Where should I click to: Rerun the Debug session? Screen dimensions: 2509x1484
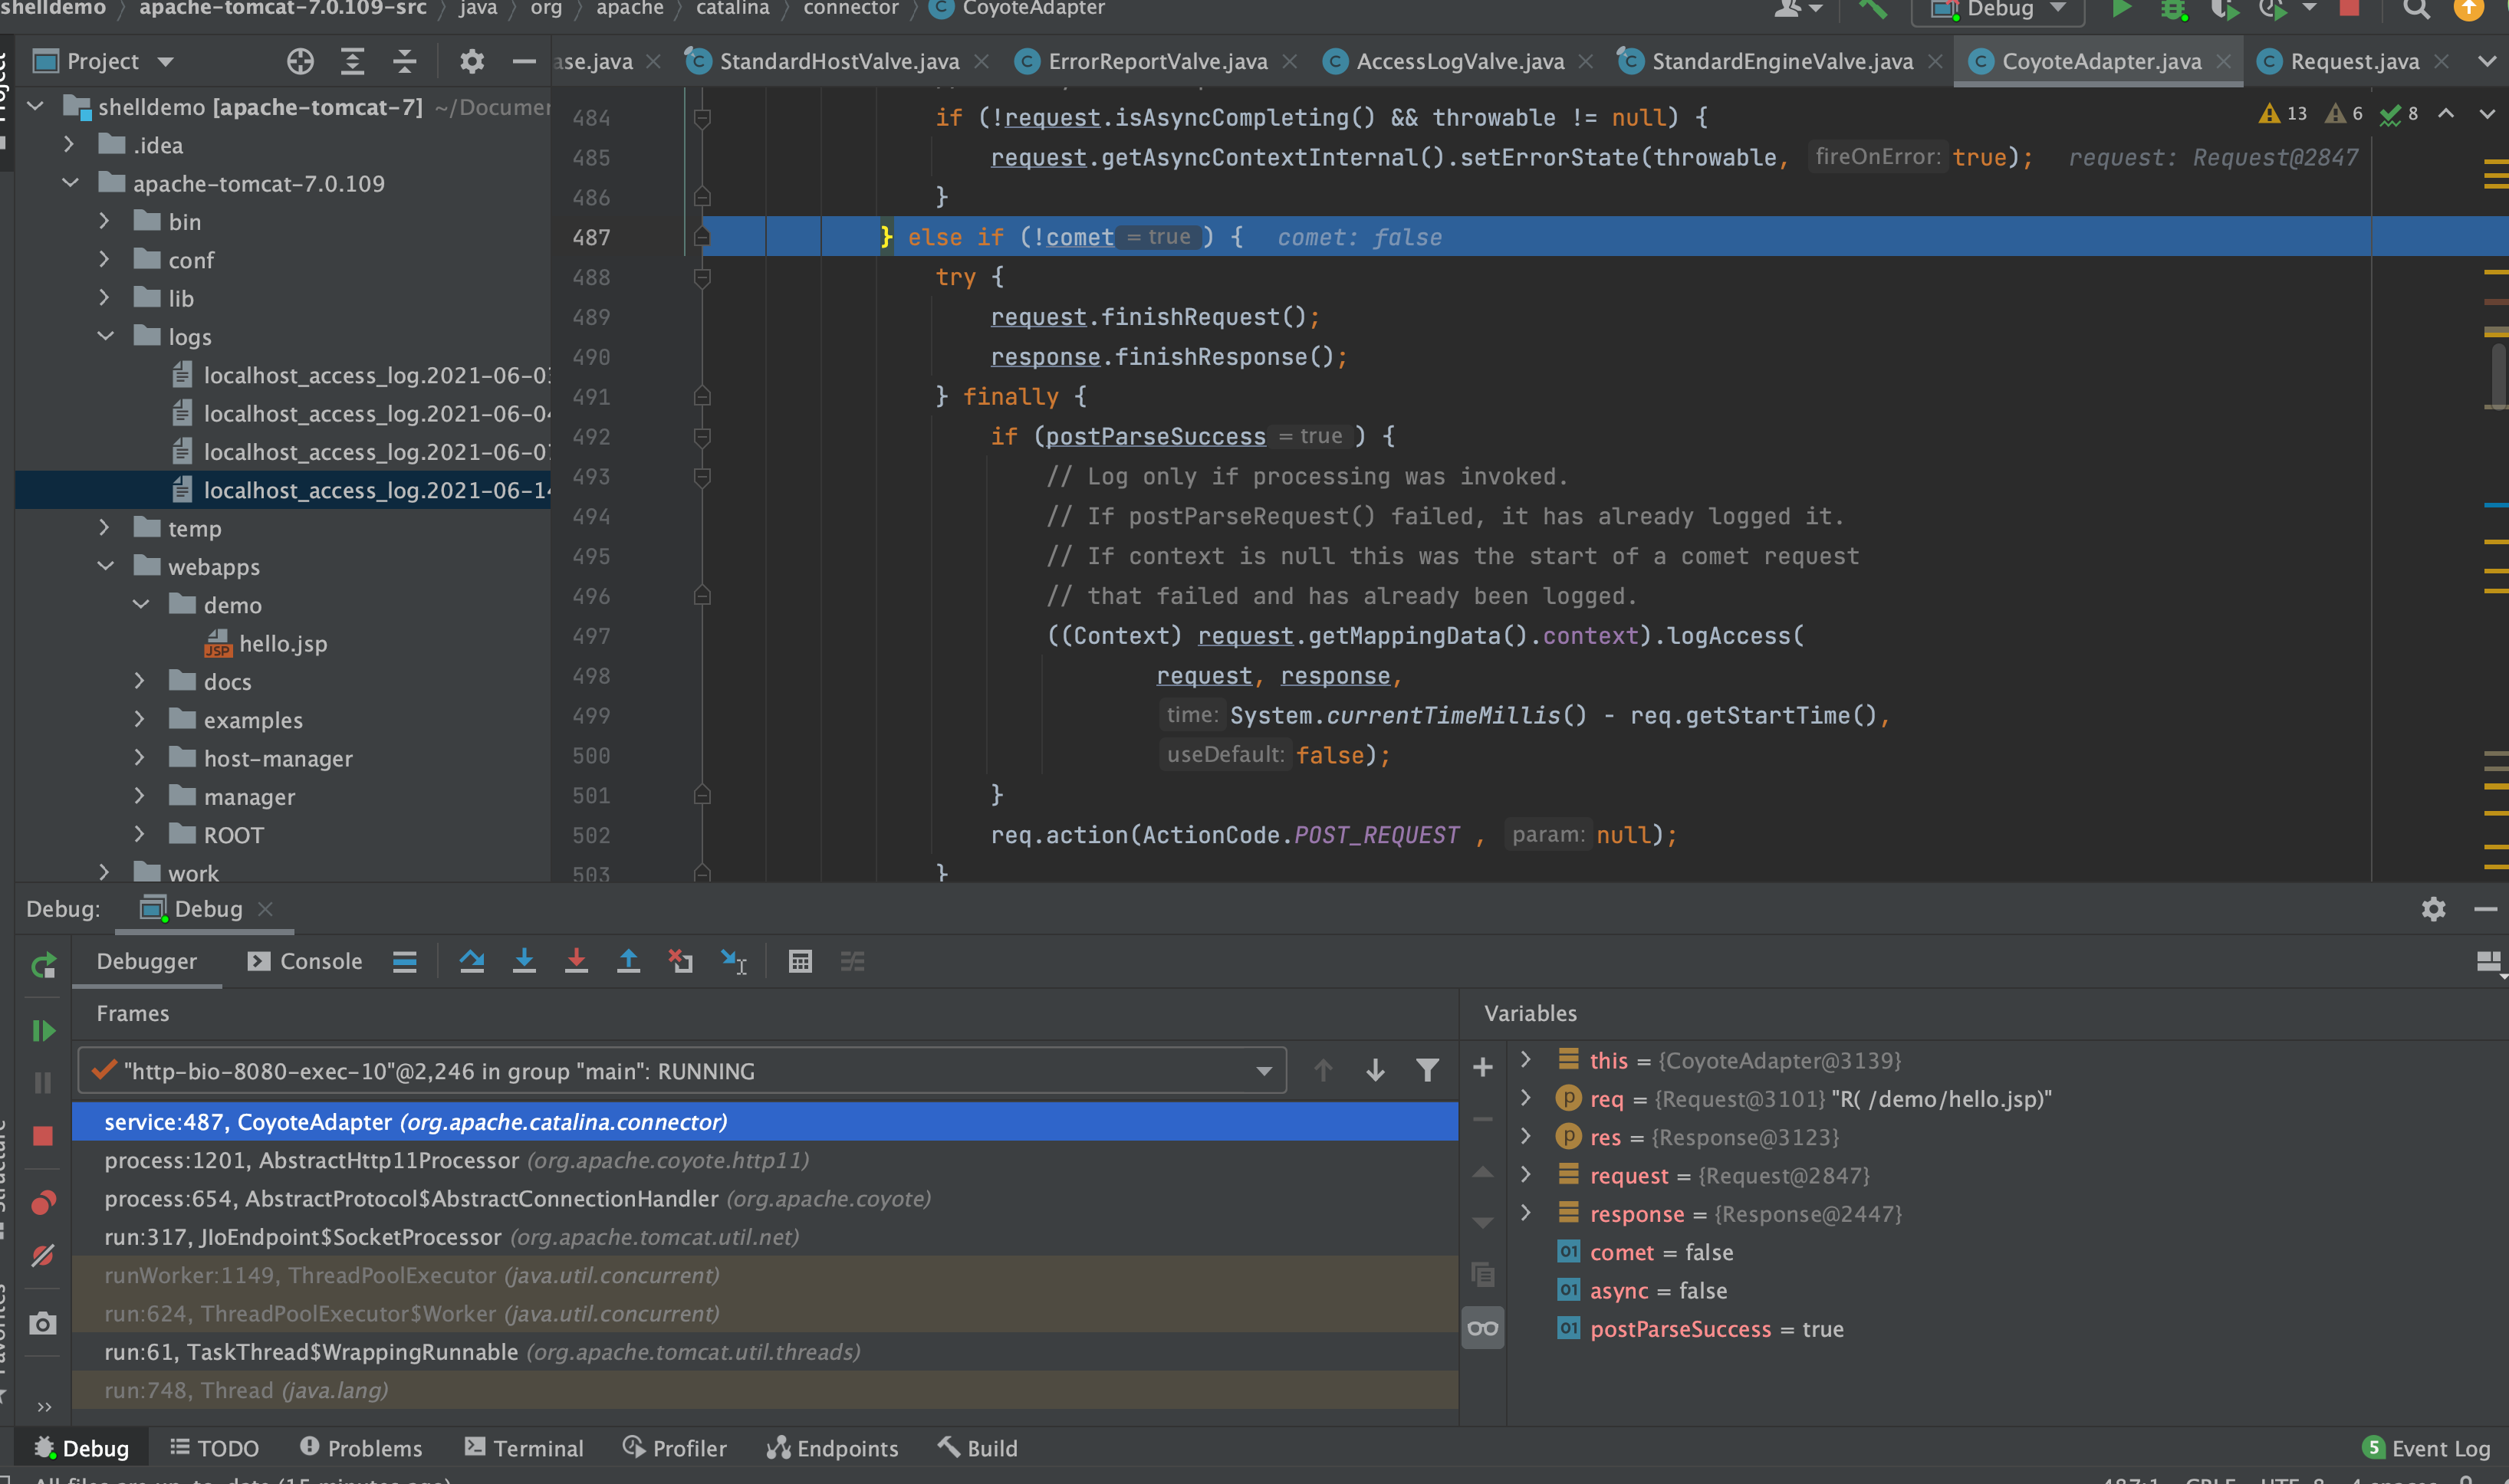43,966
